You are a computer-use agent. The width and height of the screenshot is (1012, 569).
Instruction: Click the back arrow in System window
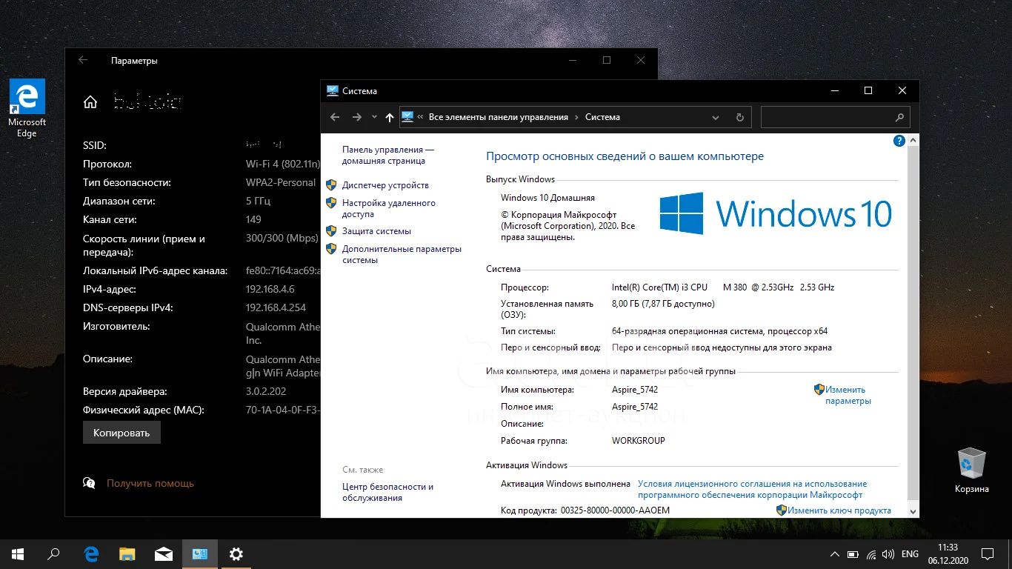(x=335, y=117)
